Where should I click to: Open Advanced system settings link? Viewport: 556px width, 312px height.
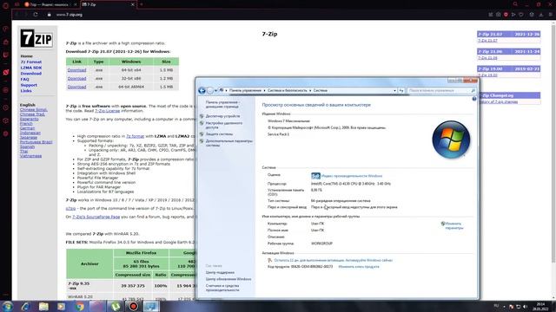coord(229,143)
